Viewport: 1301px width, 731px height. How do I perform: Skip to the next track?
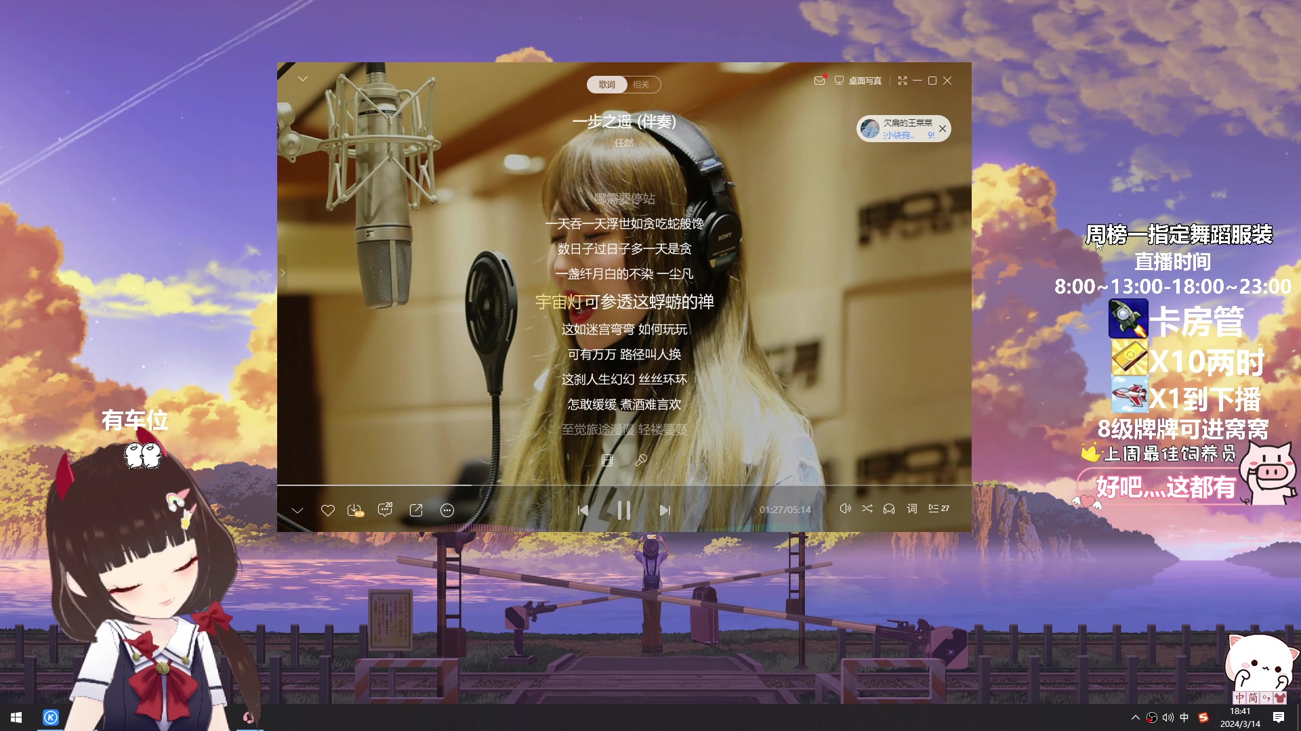(x=665, y=510)
